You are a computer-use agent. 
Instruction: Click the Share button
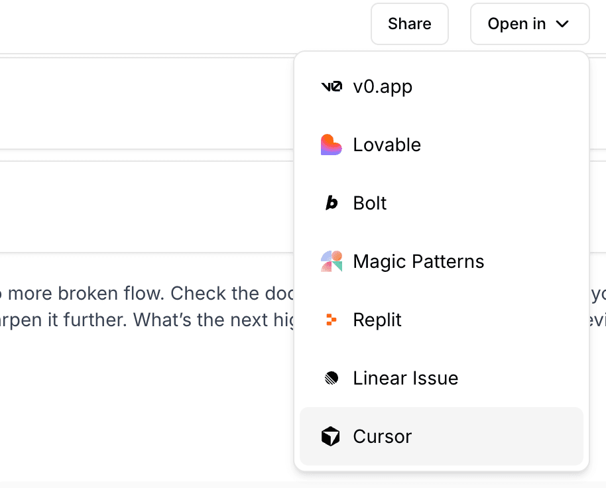pyautogui.click(x=409, y=23)
